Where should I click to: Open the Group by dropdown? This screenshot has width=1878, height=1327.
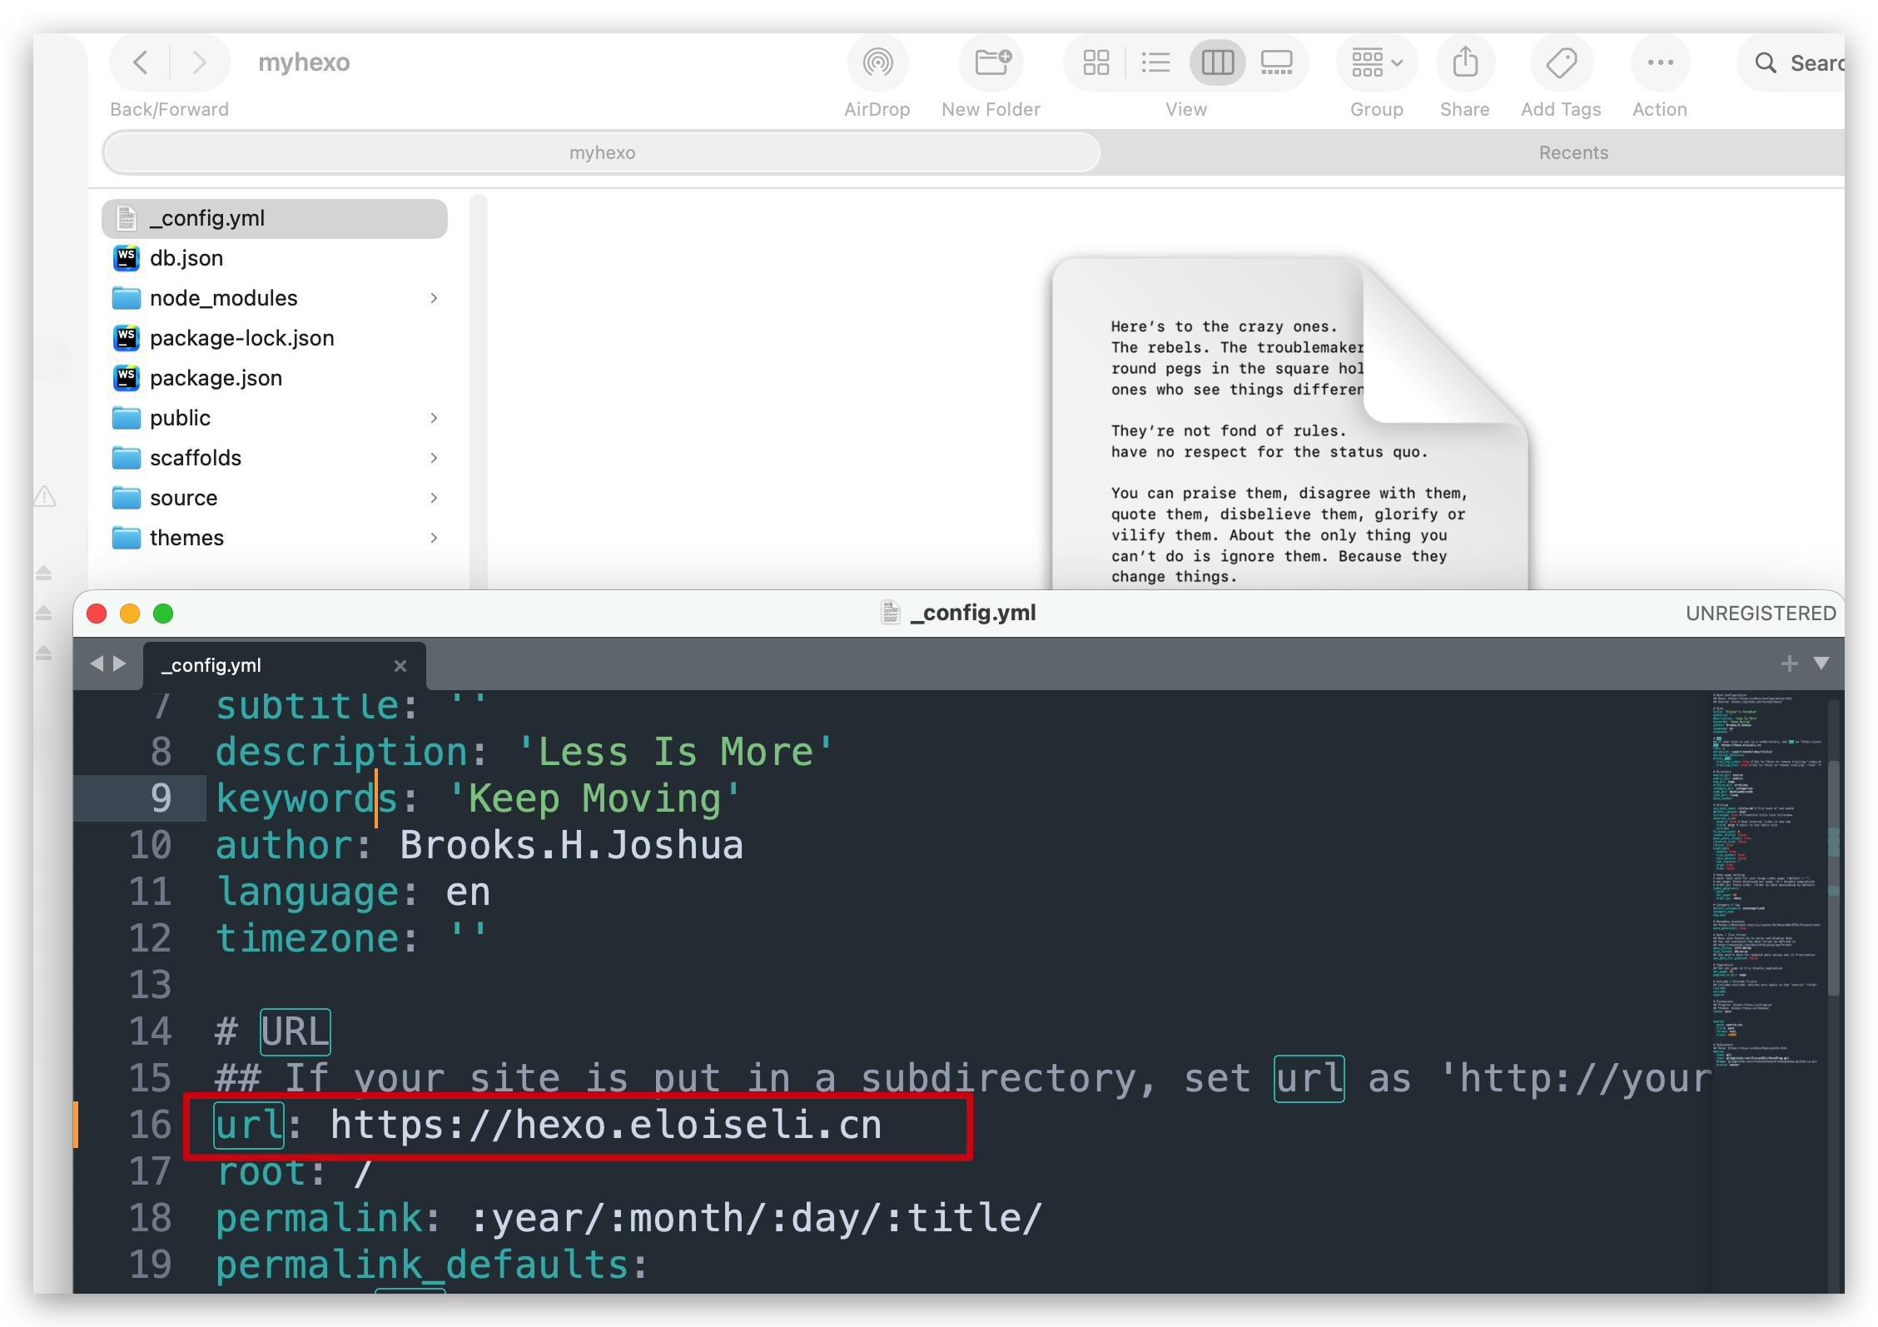point(1377,62)
